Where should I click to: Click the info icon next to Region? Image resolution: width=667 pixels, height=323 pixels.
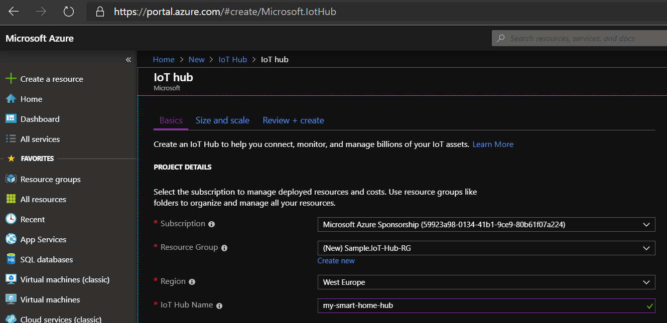click(x=192, y=281)
